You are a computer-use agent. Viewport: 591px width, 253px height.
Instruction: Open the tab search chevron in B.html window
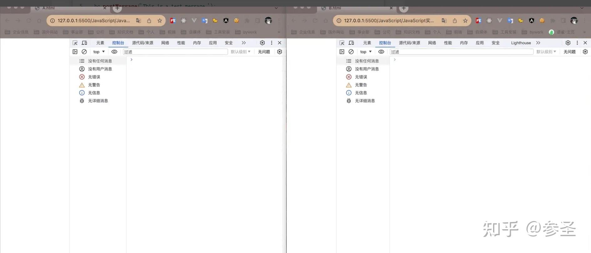point(582,8)
